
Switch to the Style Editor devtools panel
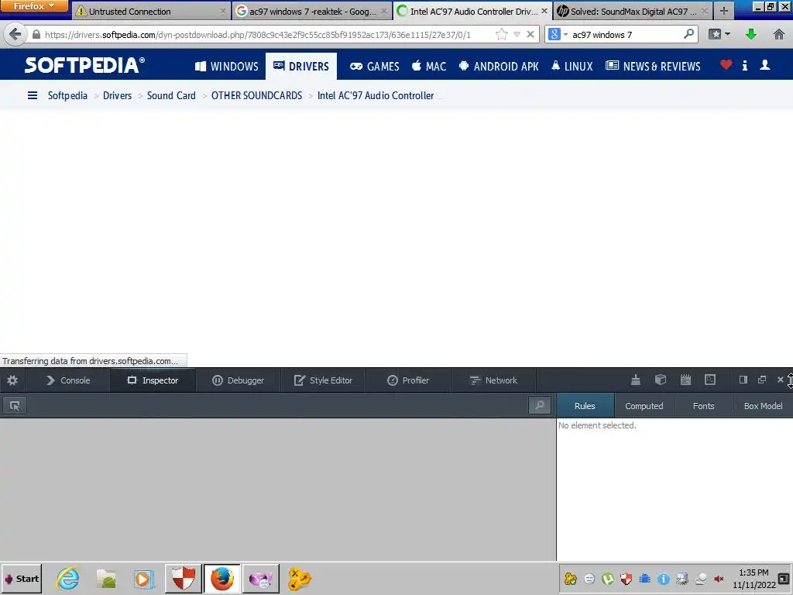pyautogui.click(x=323, y=380)
